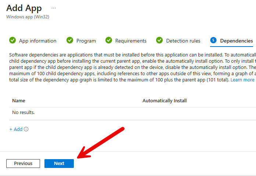
Task: Click the No results table row
Action: click(24, 113)
